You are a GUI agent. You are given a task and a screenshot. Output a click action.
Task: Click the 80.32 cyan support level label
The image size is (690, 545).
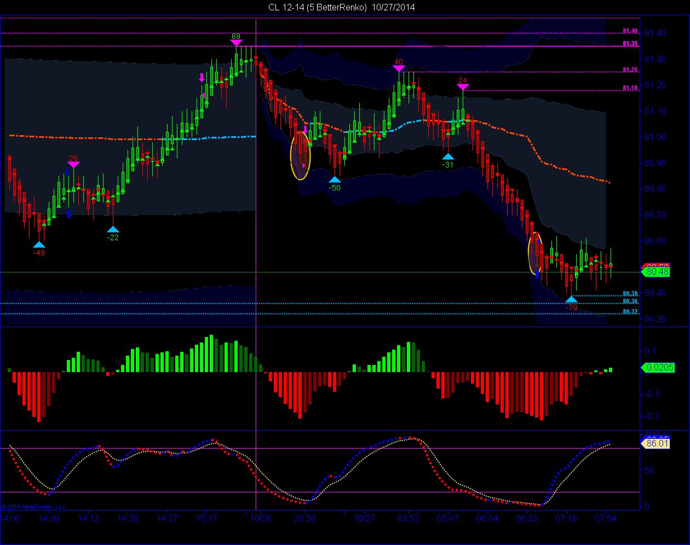(630, 312)
